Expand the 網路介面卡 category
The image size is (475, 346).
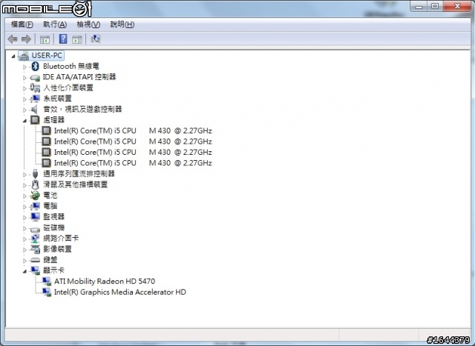point(24,239)
